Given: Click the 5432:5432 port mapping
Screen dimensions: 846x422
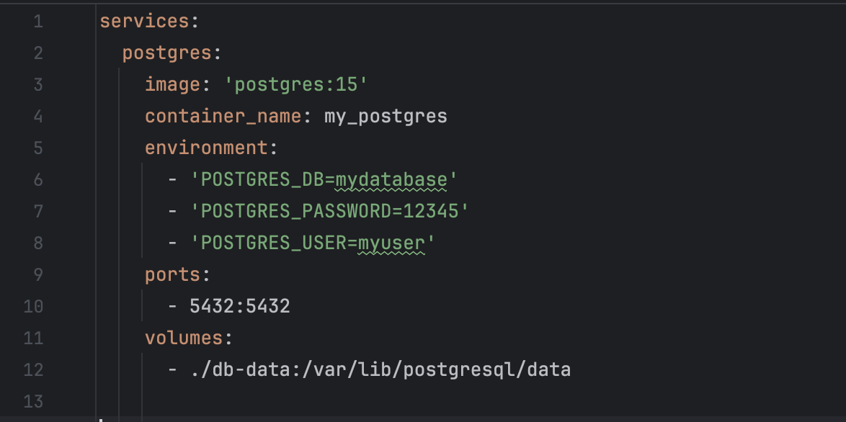Looking at the screenshot, I should pyautogui.click(x=240, y=306).
